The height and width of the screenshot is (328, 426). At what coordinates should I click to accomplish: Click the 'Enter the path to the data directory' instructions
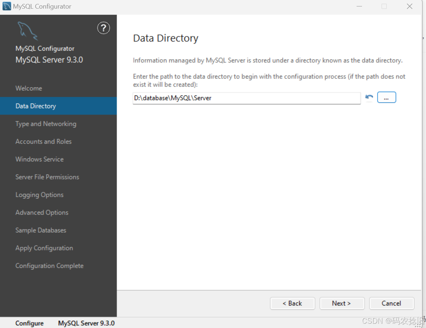tap(269, 80)
